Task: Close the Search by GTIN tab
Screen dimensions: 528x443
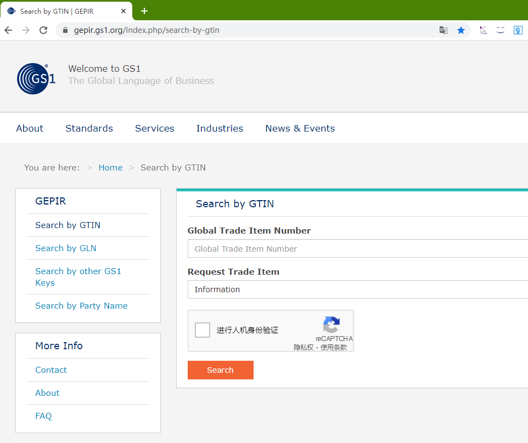Action: [123, 11]
